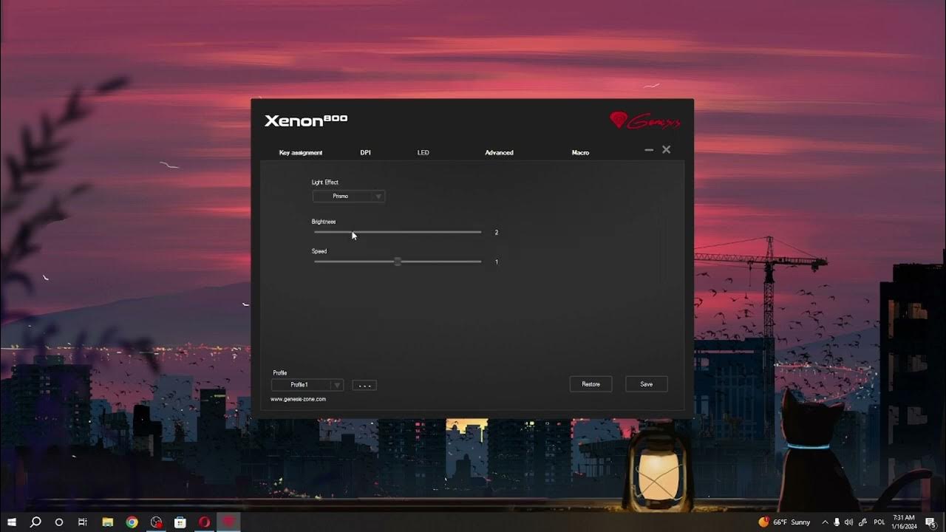
Task: Switch to the DPI tab
Action: (x=365, y=153)
